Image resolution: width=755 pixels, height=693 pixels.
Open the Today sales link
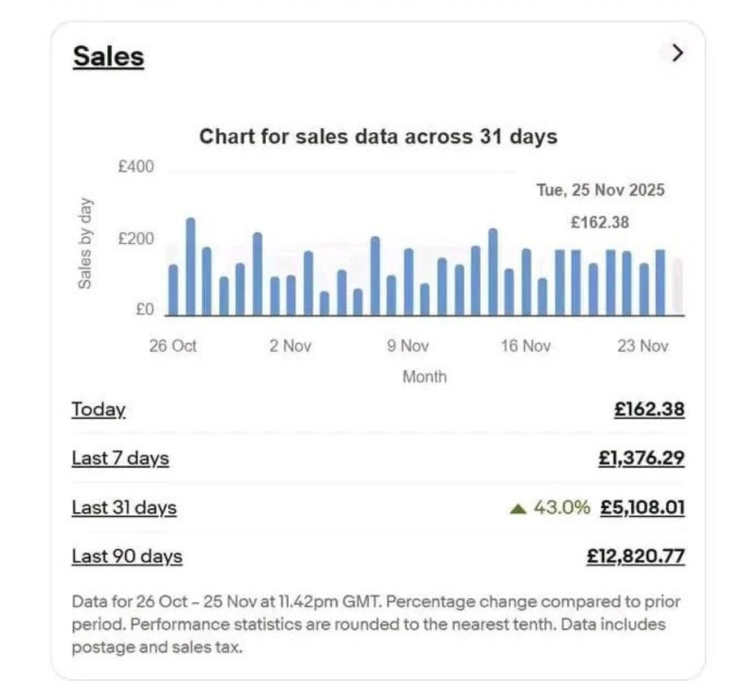pyautogui.click(x=99, y=410)
